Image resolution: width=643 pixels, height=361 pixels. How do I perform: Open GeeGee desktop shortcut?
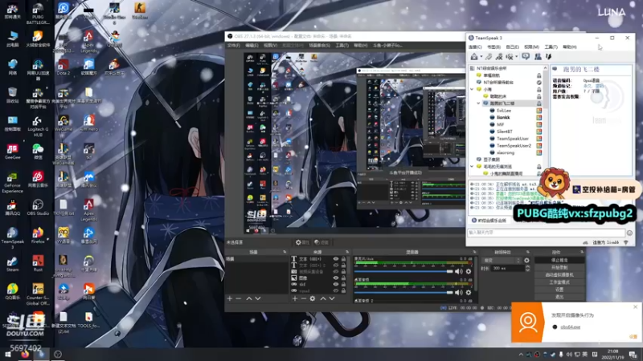click(12, 152)
